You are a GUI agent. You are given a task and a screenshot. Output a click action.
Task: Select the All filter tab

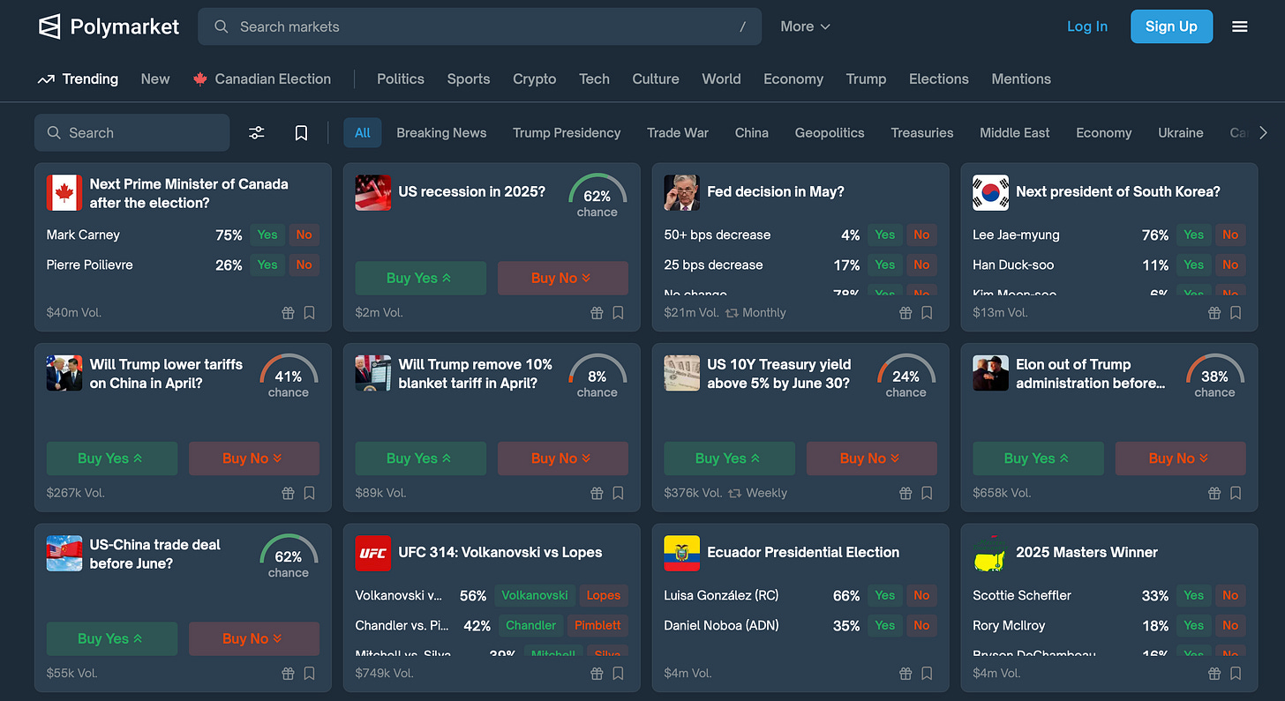[363, 133]
